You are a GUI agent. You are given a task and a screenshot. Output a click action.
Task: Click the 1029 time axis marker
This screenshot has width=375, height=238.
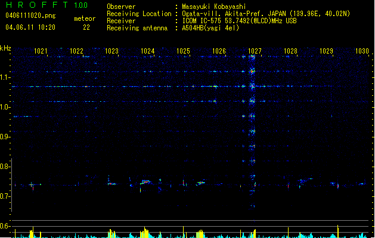pyautogui.click(x=326, y=51)
